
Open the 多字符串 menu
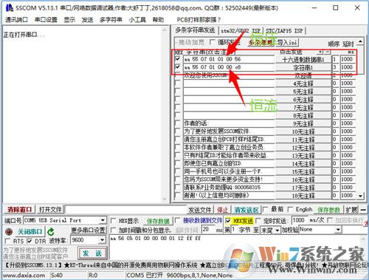pyautogui.click(x=111, y=20)
